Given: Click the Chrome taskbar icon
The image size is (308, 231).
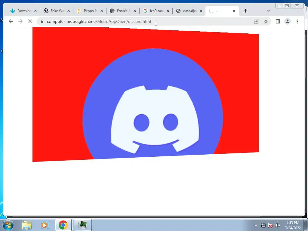Looking at the screenshot, I should click(63, 225).
